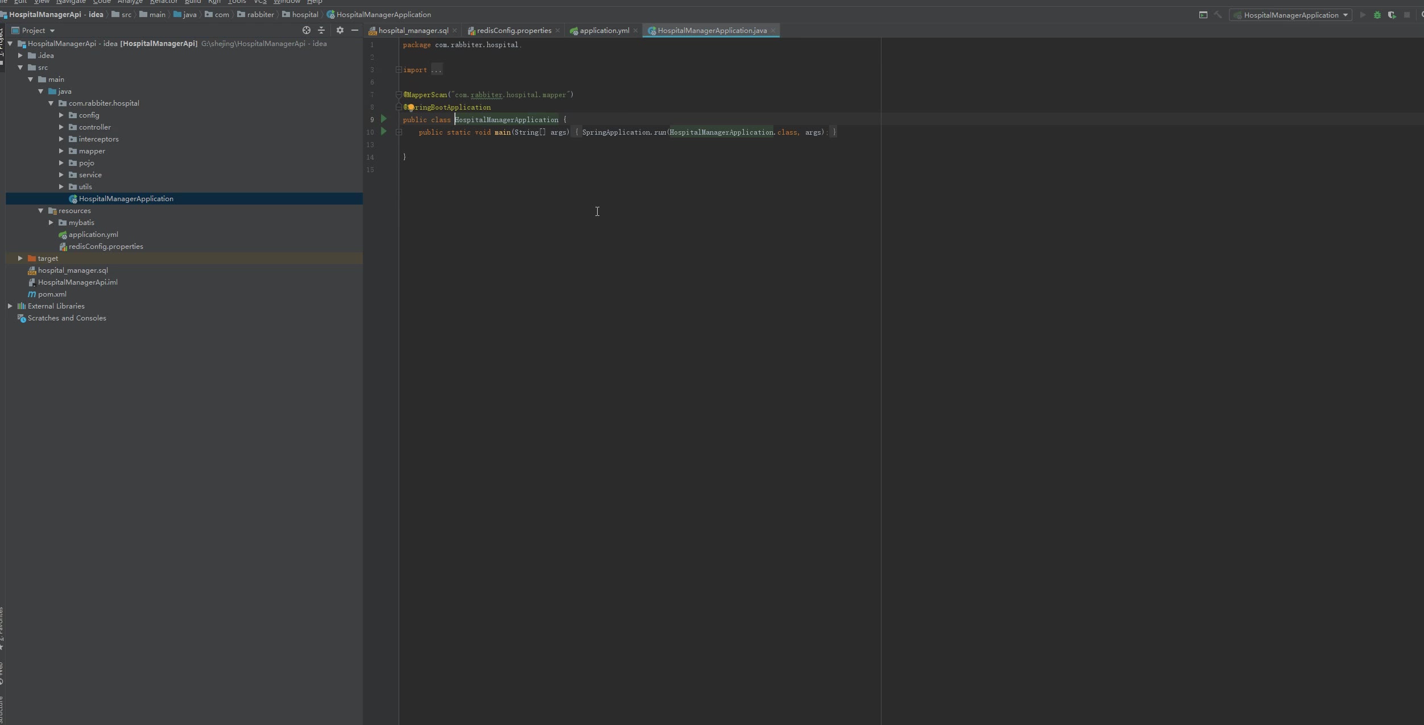Toggle fold marker at @MapperScan annotation
The width and height of the screenshot is (1424, 725).
coord(399,95)
